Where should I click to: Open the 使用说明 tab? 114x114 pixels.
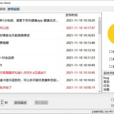[13, 9]
